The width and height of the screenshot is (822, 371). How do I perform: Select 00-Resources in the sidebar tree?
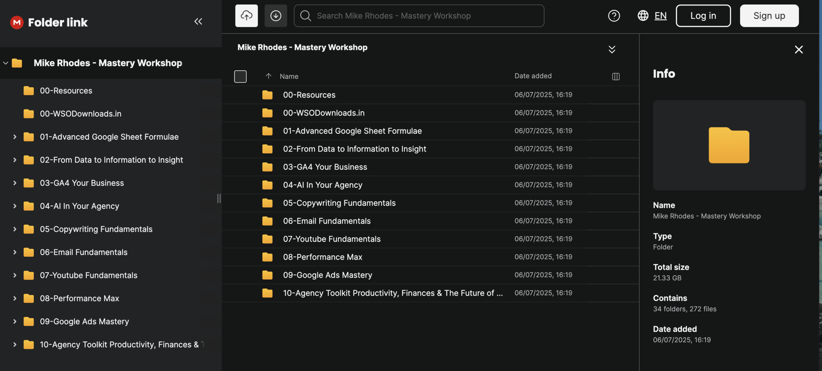pos(66,91)
